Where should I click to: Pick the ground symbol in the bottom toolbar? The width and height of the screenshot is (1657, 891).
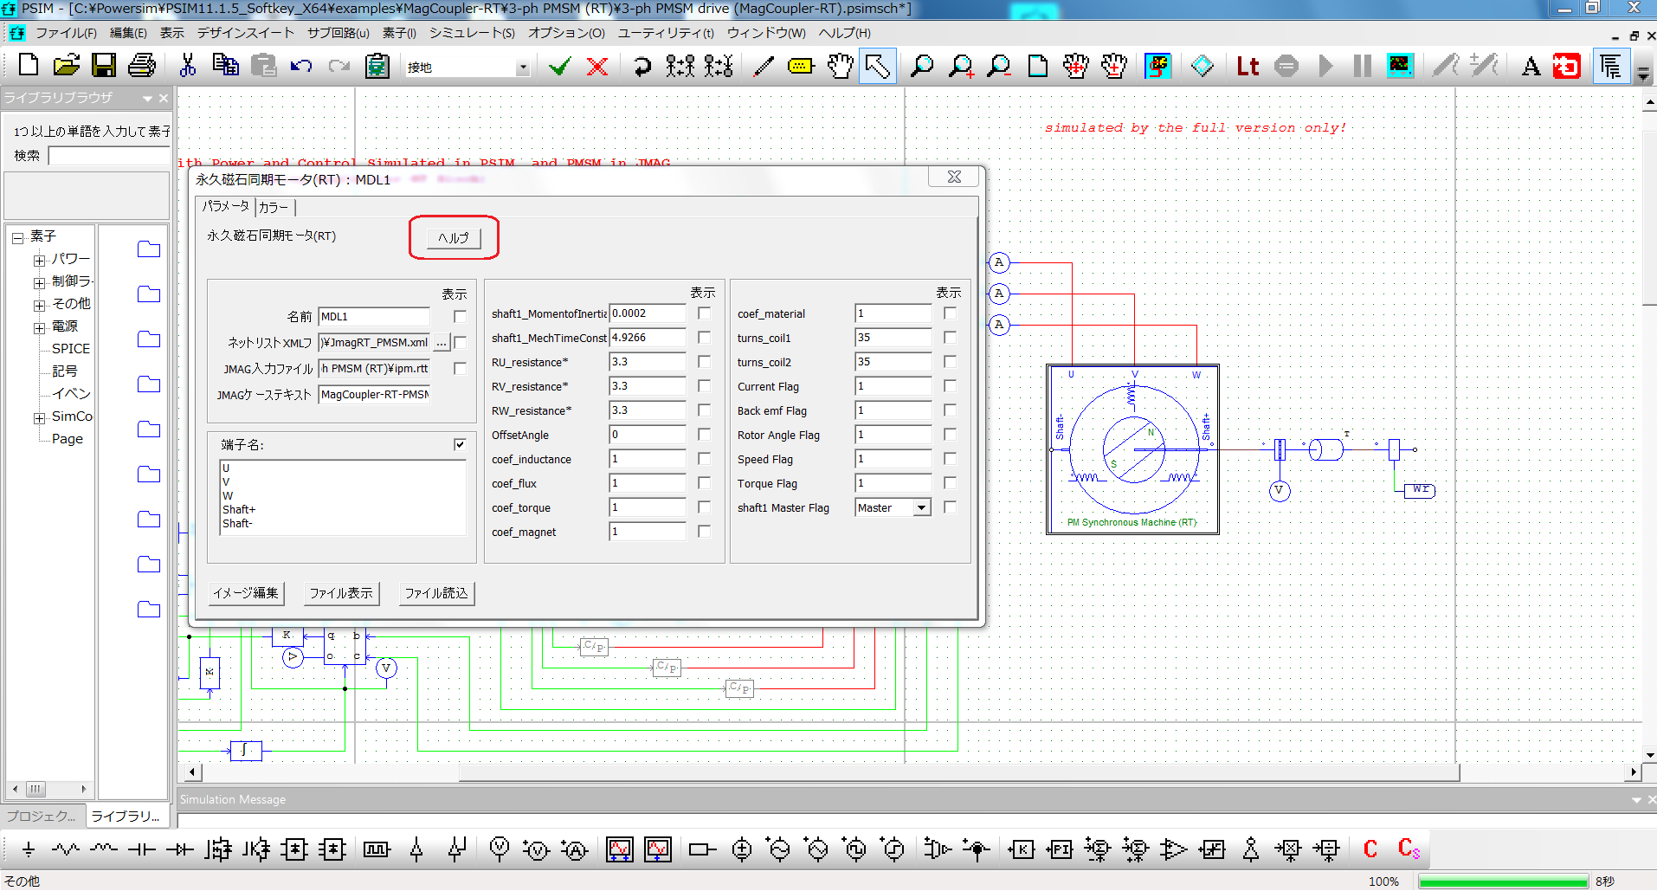coord(29,849)
